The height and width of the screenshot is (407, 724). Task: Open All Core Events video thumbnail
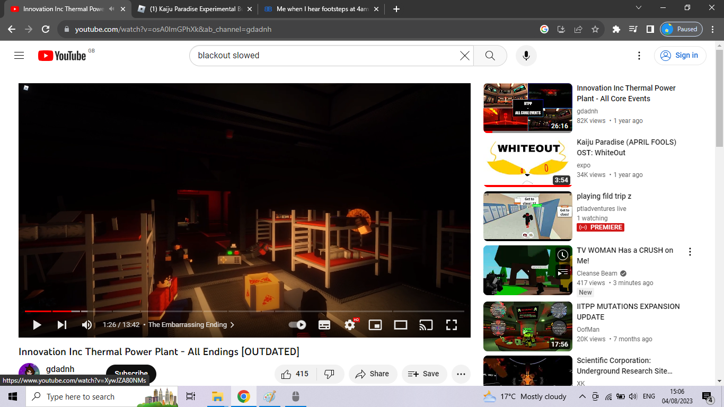[x=528, y=108]
